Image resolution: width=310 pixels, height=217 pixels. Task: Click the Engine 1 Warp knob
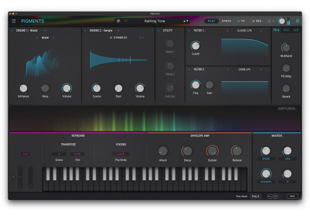tap(45, 88)
